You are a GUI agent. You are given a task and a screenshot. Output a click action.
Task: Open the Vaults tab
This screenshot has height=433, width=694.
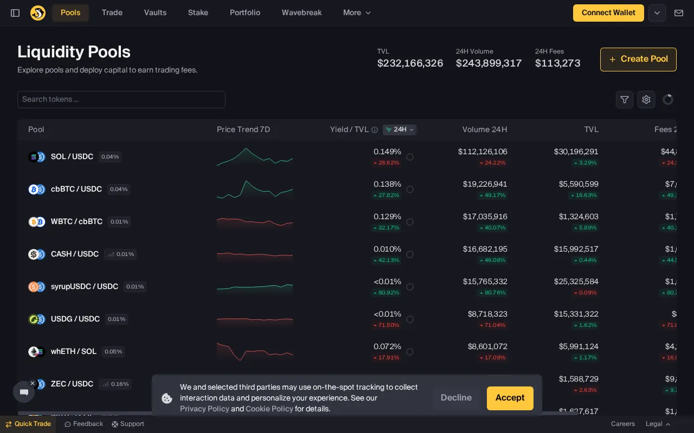click(x=155, y=13)
